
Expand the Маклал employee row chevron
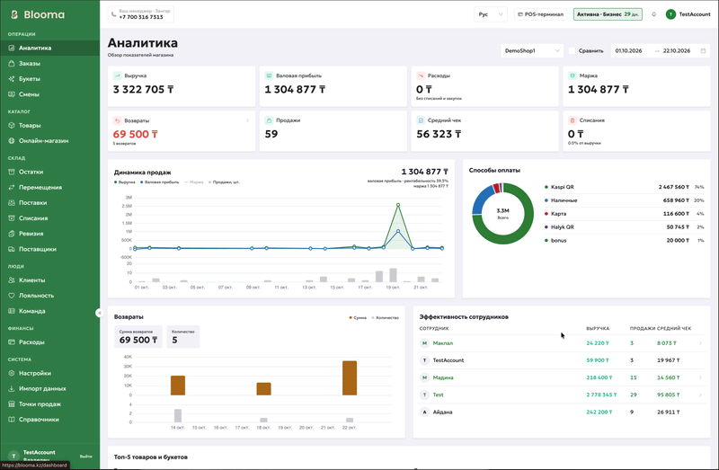tap(700, 343)
